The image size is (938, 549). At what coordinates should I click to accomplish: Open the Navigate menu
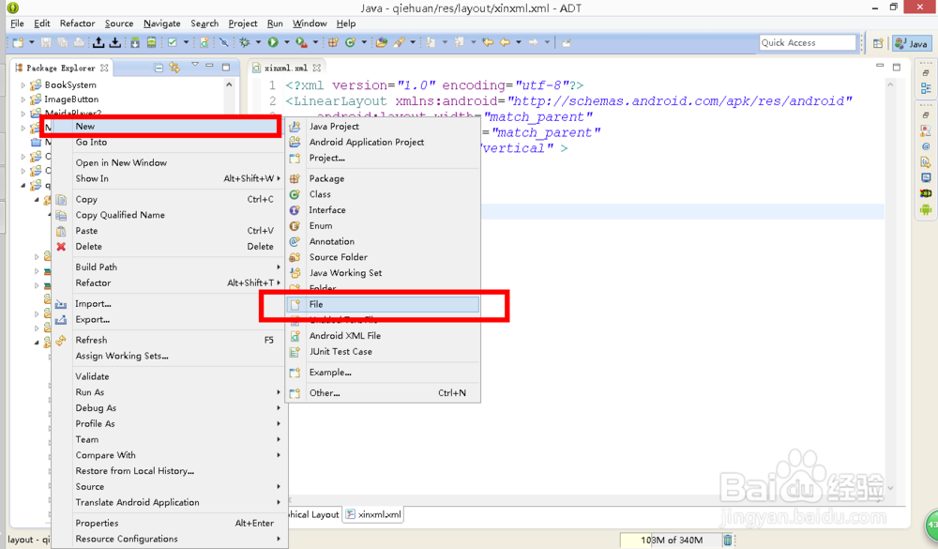(162, 23)
